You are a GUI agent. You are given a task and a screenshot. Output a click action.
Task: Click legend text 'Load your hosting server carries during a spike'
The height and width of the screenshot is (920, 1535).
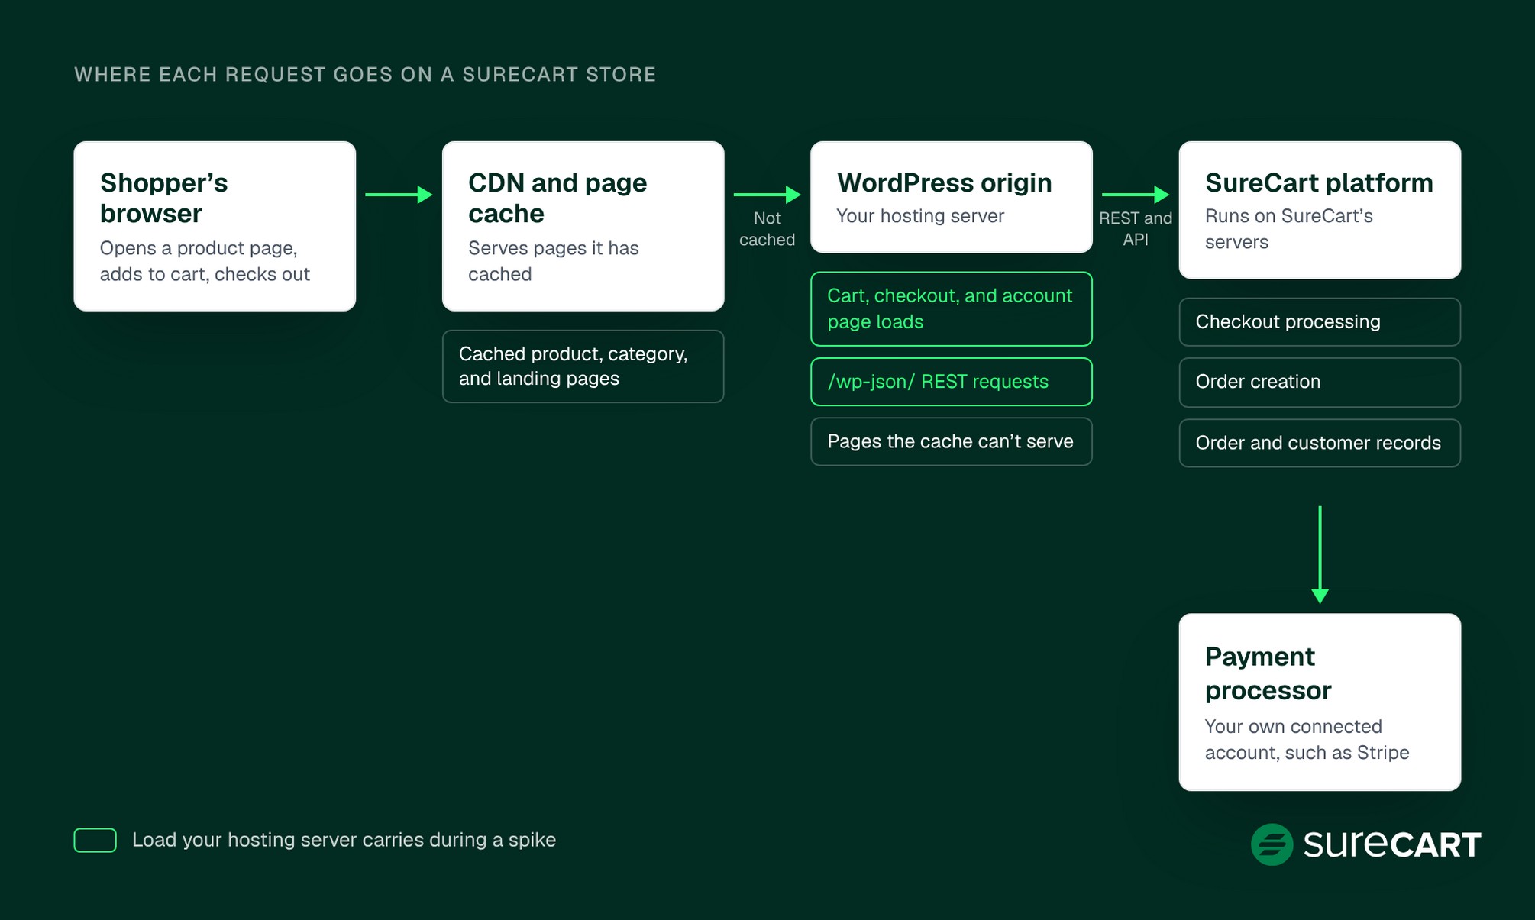click(x=344, y=840)
